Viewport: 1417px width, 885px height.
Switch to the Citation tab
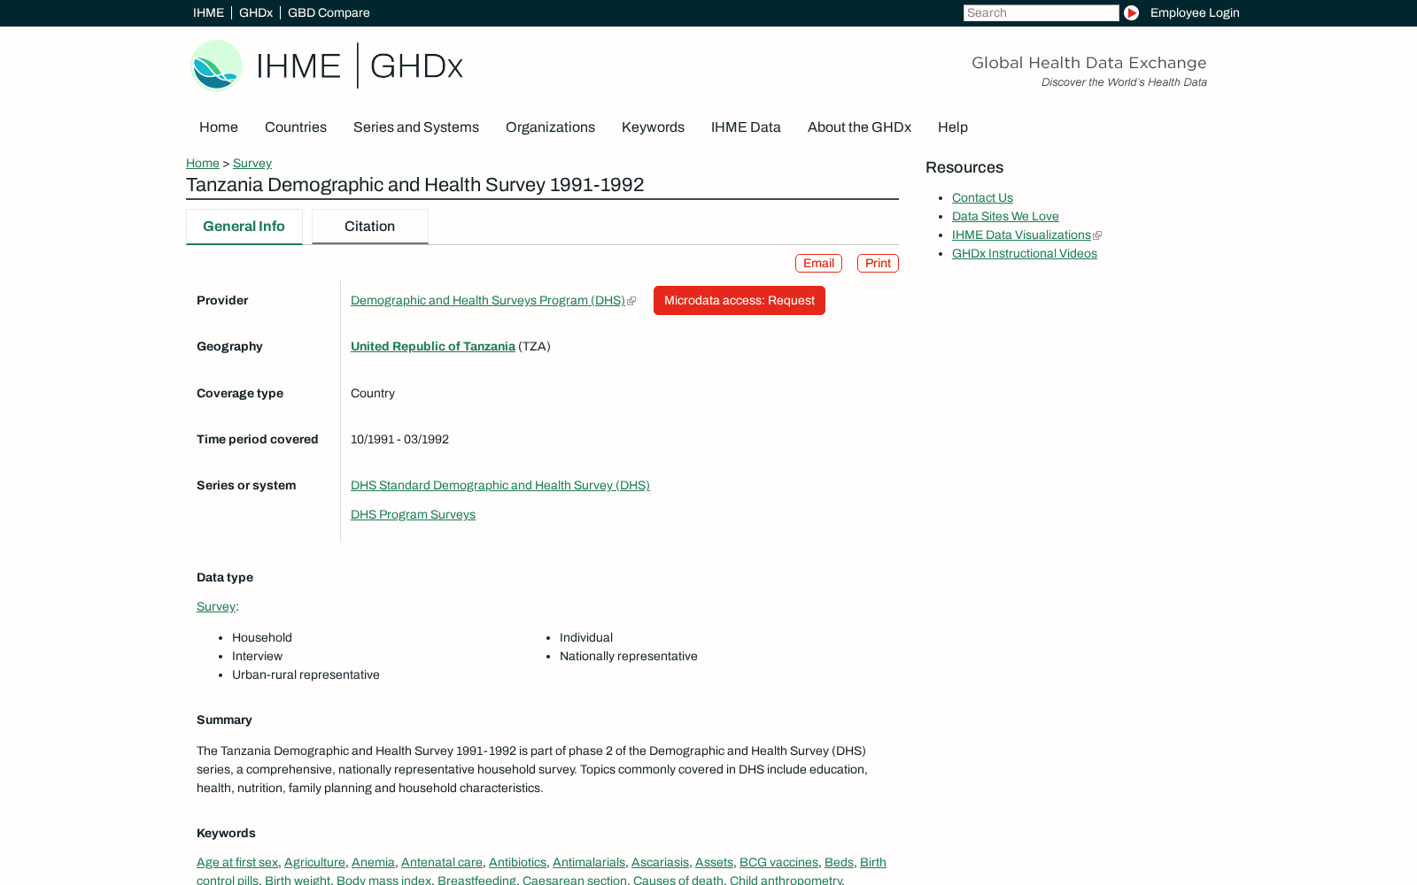point(370,227)
